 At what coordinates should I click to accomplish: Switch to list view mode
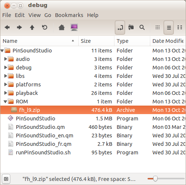(169, 27)
